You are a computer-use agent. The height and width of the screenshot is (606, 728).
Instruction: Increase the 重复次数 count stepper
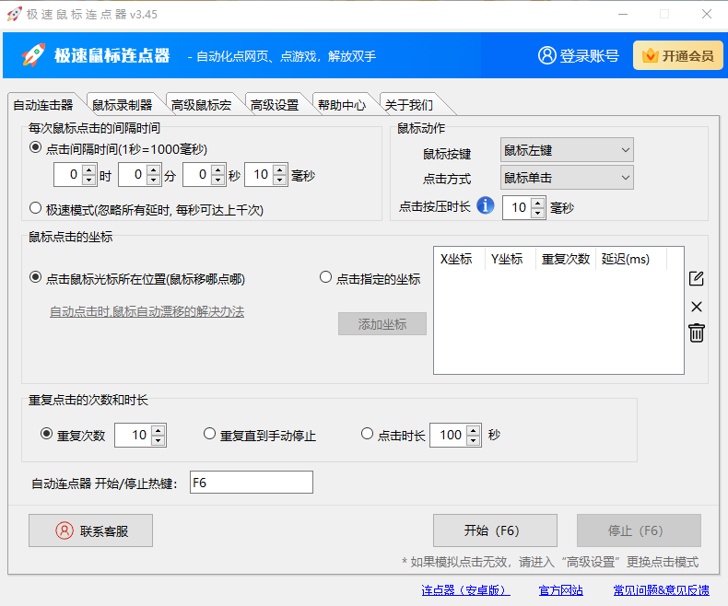pyautogui.click(x=159, y=430)
